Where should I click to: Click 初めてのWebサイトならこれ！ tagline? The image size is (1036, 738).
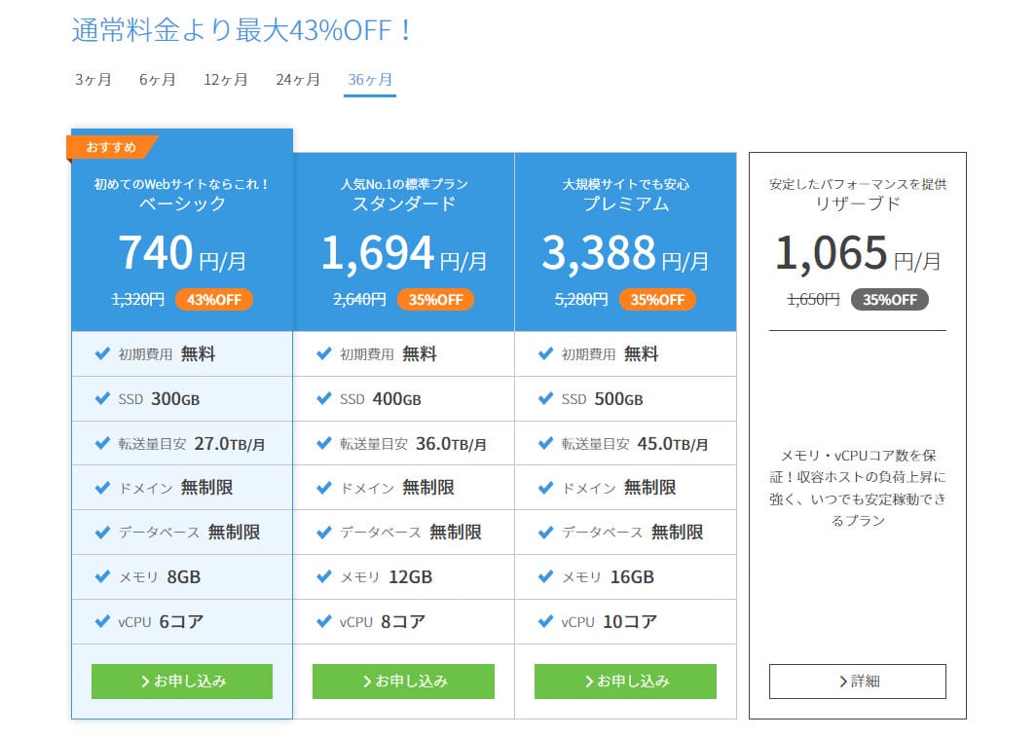pyautogui.click(x=182, y=184)
